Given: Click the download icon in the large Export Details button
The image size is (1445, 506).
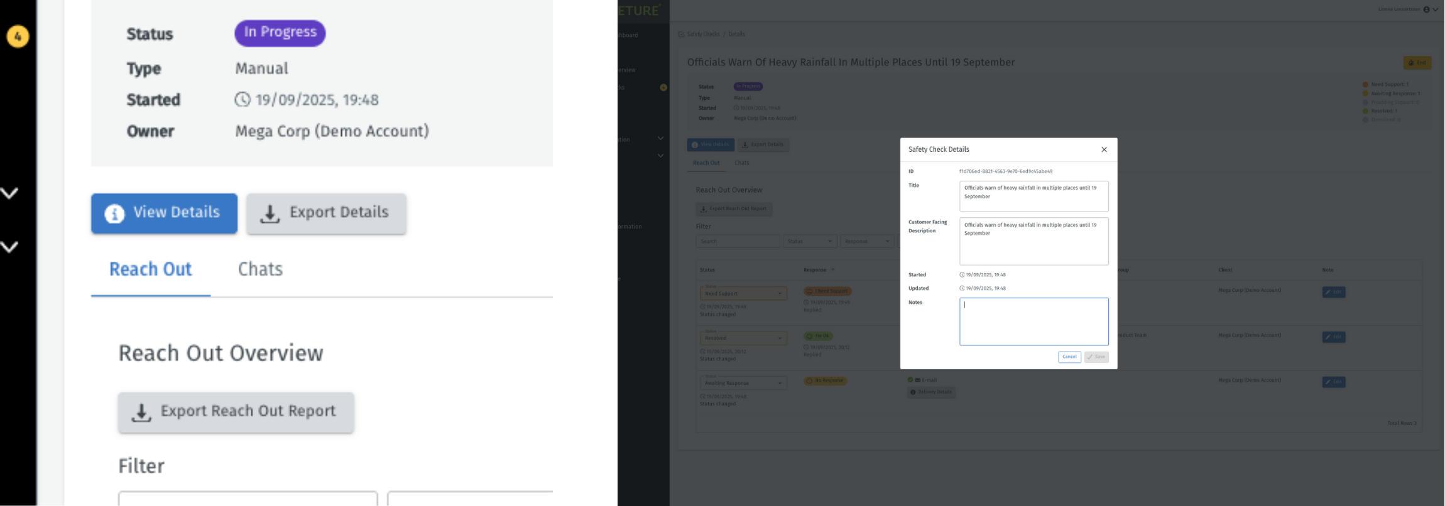Looking at the screenshot, I should 270,214.
